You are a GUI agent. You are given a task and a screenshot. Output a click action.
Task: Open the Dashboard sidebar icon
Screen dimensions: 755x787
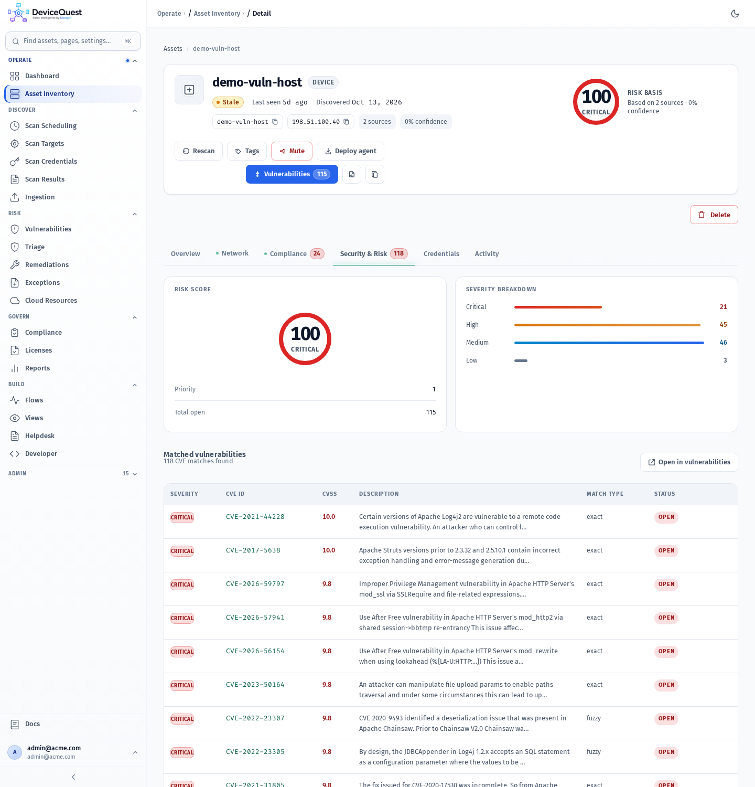point(15,76)
